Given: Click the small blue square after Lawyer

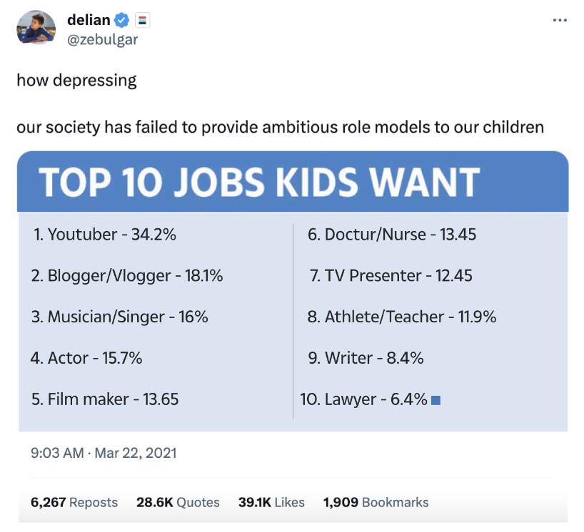Looking at the screenshot, I should click(436, 401).
